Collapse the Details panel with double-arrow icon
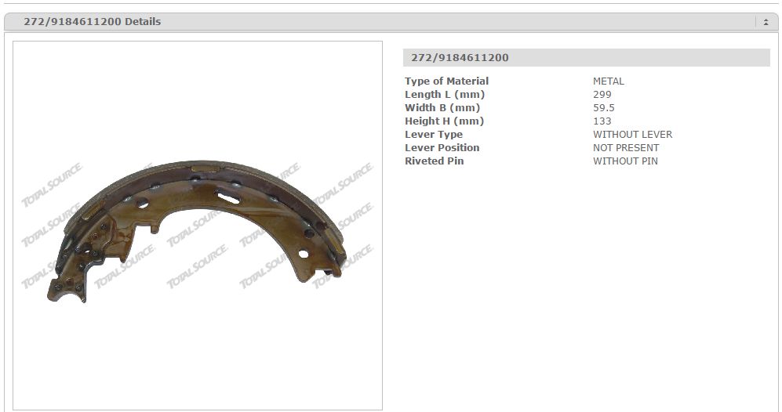 [766, 22]
